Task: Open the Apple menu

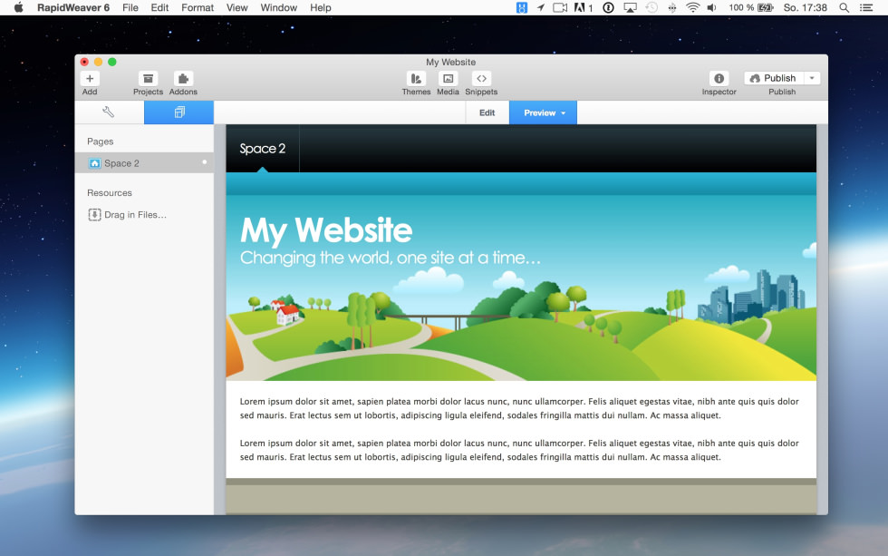Action: [x=19, y=7]
